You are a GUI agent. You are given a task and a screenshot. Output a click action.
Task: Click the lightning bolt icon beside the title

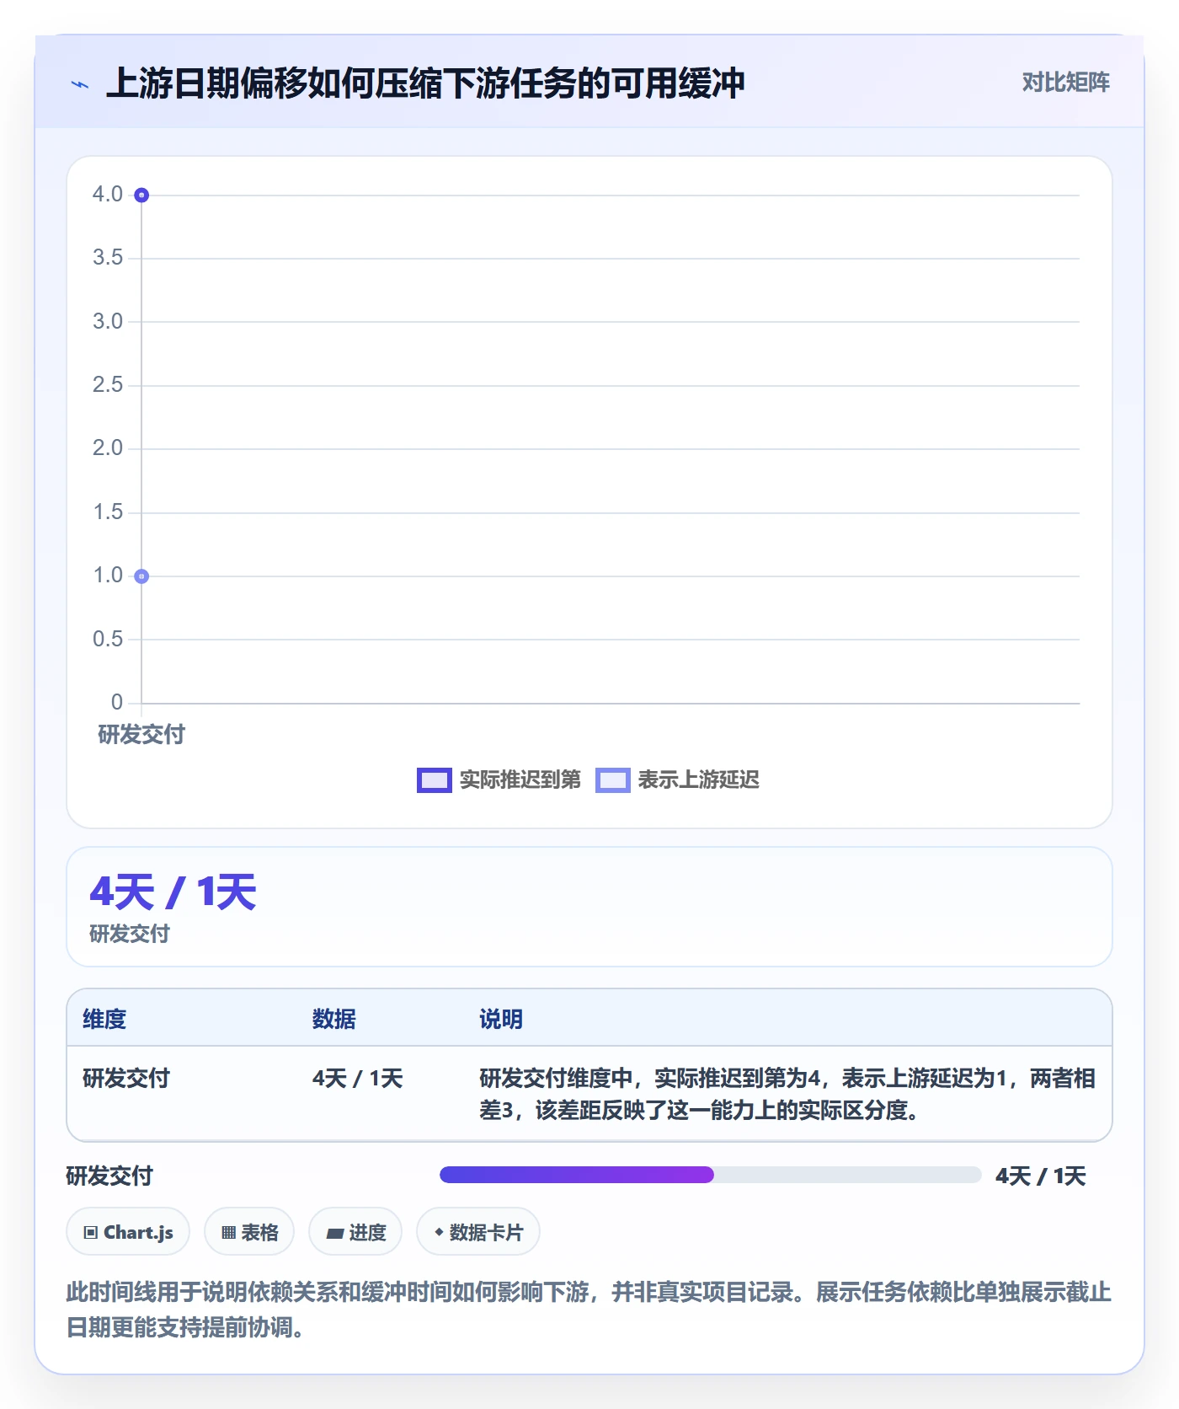(x=80, y=84)
